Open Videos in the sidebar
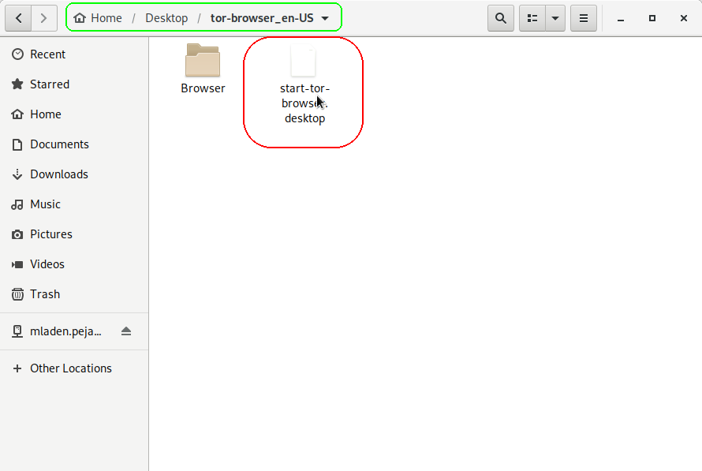702x471 pixels. pos(74,264)
